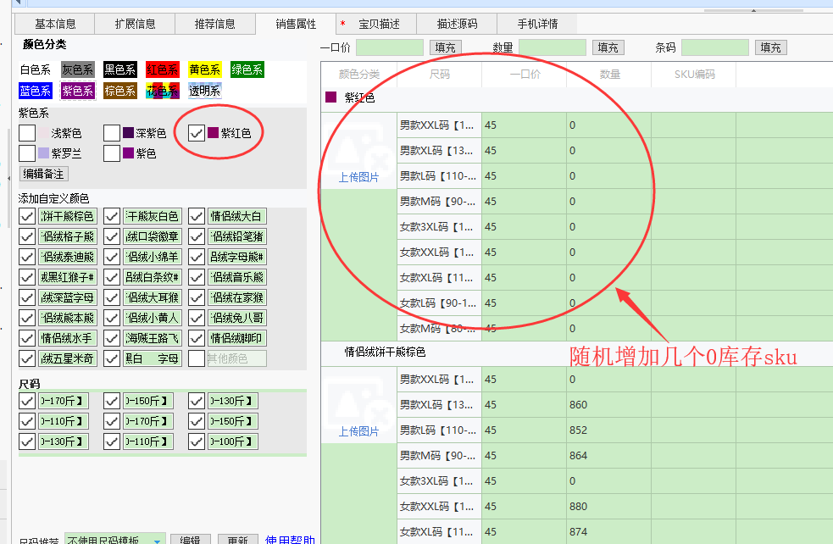
Task: Enable the 深紫色 checkbox
Action: click(x=112, y=133)
